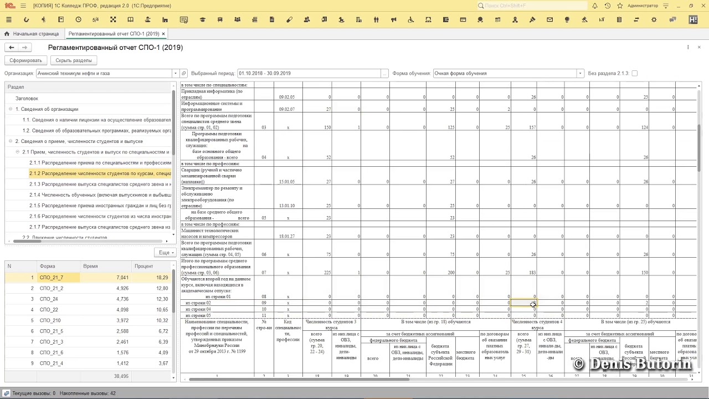709x399 pixels.
Task: Click the Выбранный период date field
Action: (309, 73)
